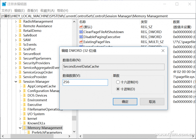Click the SecondLevelDataCache value name field

(x=114, y=67)
